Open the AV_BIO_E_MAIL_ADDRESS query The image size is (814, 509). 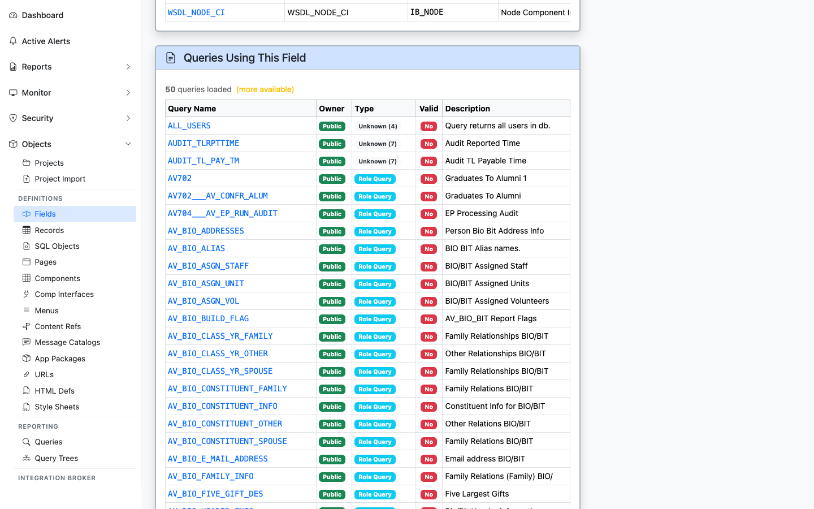218,459
